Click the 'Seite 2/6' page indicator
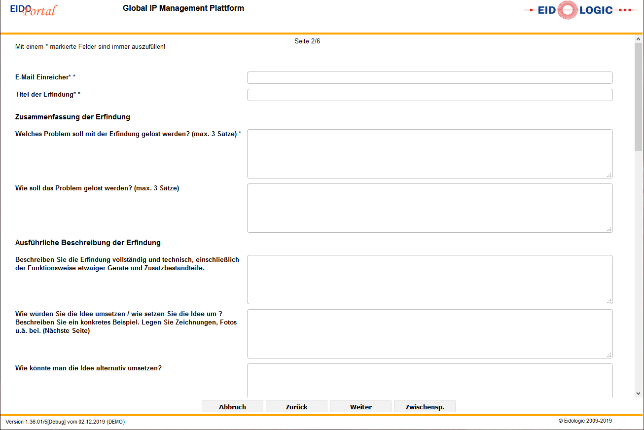This screenshot has height=430, width=644. click(x=307, y=41)
